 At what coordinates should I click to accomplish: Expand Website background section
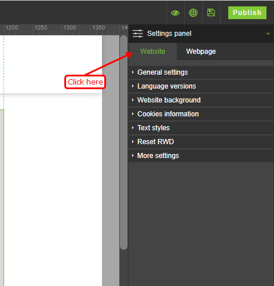(201, 100)
